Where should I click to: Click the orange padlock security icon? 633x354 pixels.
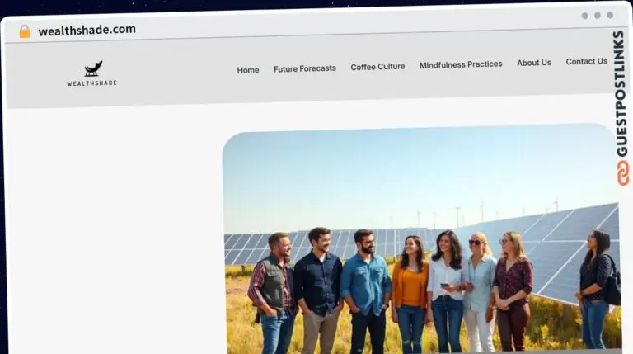pos(25,31)
